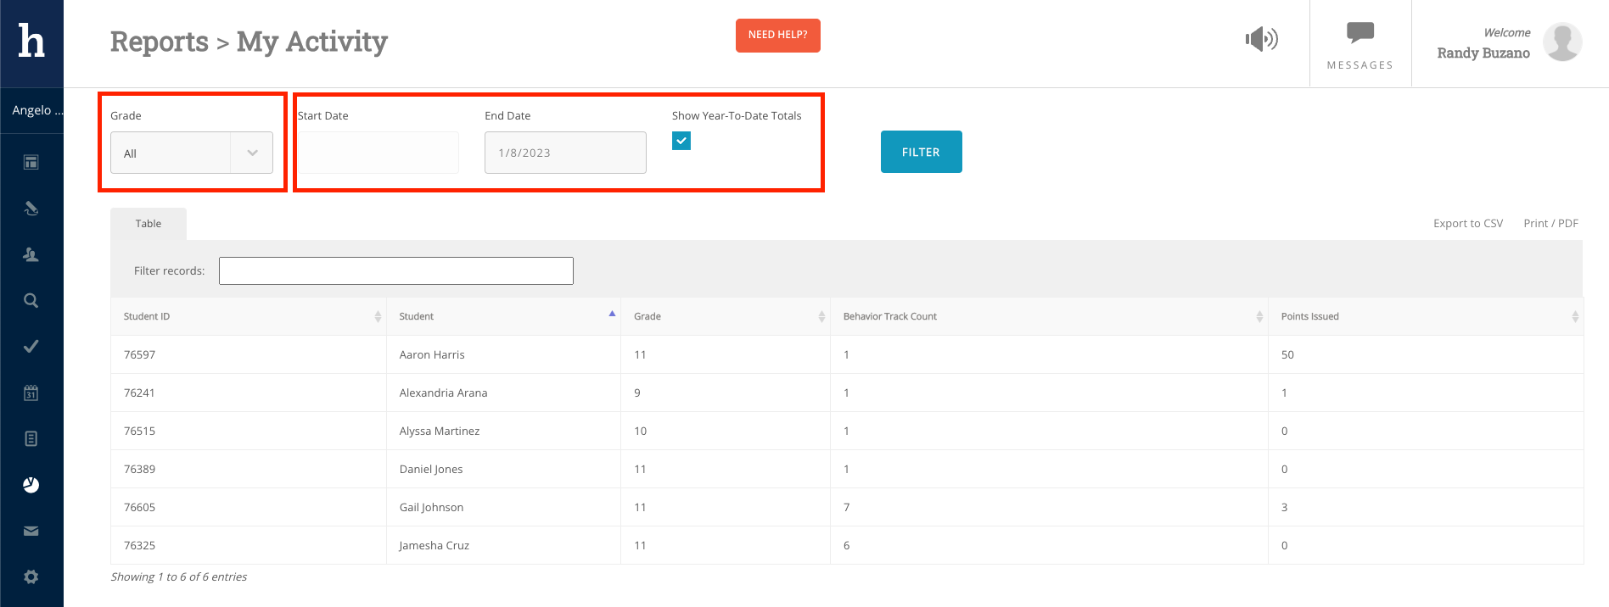Click the Filter records text field
Viewport: 1609px width, 607px height.
pyautogui.click(x=396, y=271)
